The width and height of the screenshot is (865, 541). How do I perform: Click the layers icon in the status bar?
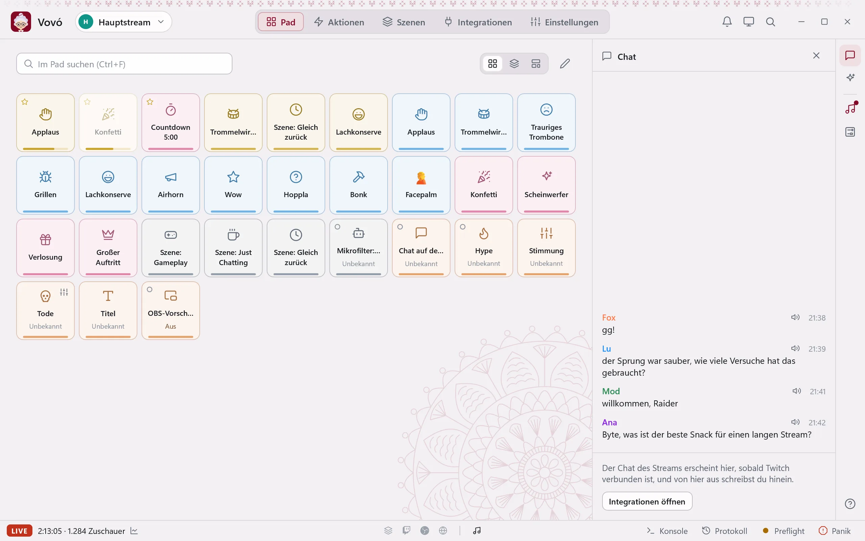coord(388,531)
